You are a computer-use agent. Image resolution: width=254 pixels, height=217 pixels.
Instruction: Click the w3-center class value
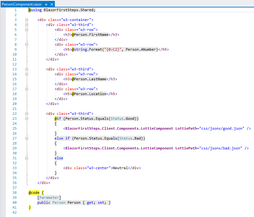coord(99,168)
